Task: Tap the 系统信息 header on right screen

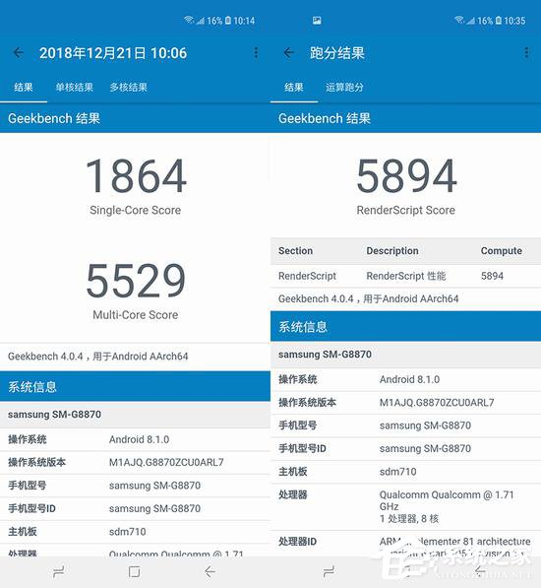Action: [x=303, y=327]
